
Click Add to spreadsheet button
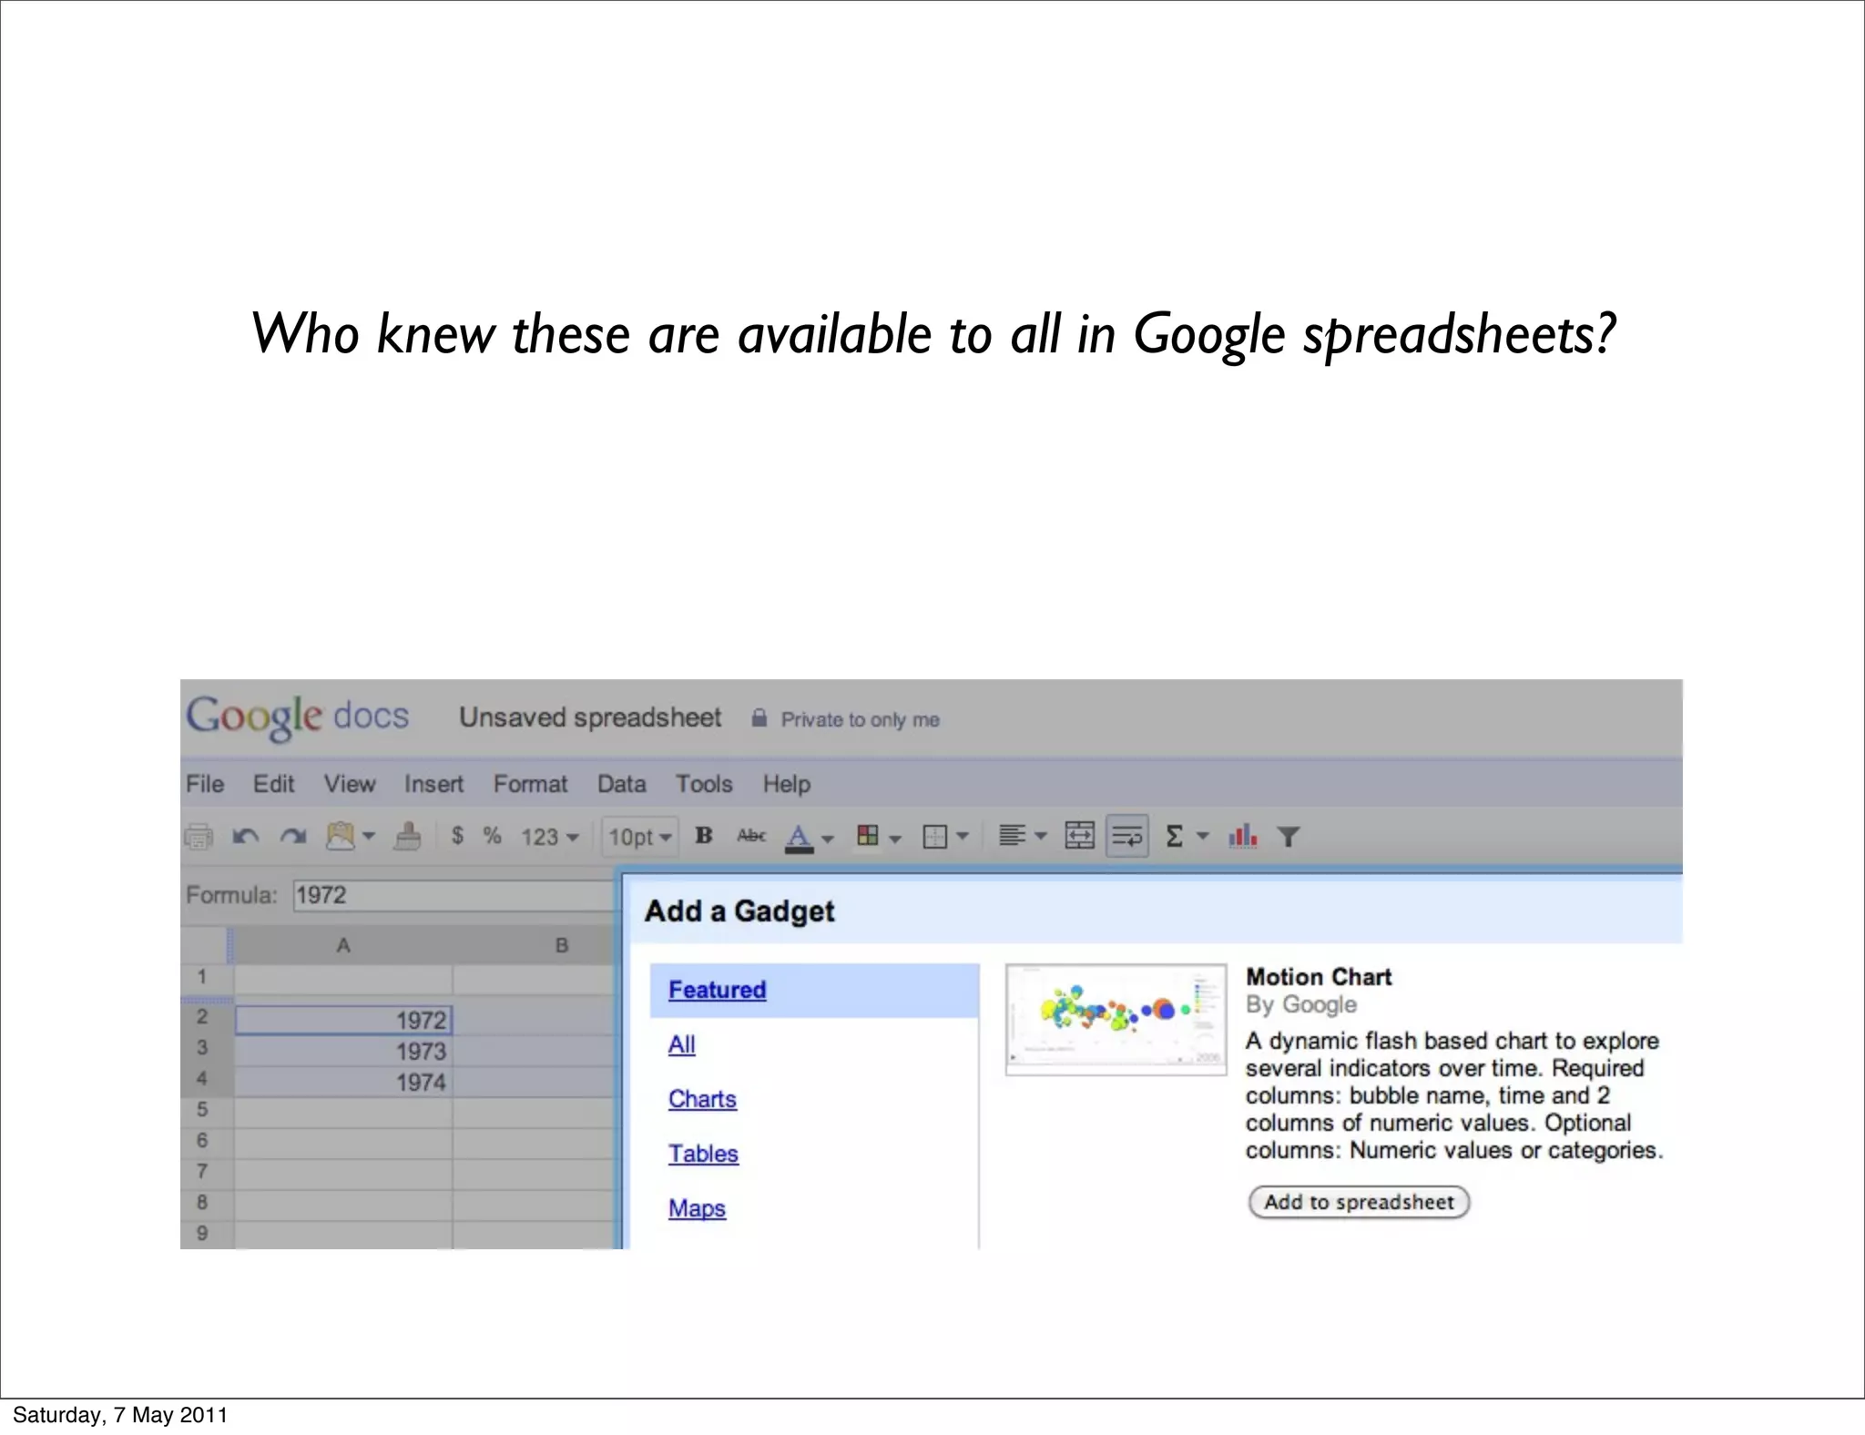coord(1359,1202)
